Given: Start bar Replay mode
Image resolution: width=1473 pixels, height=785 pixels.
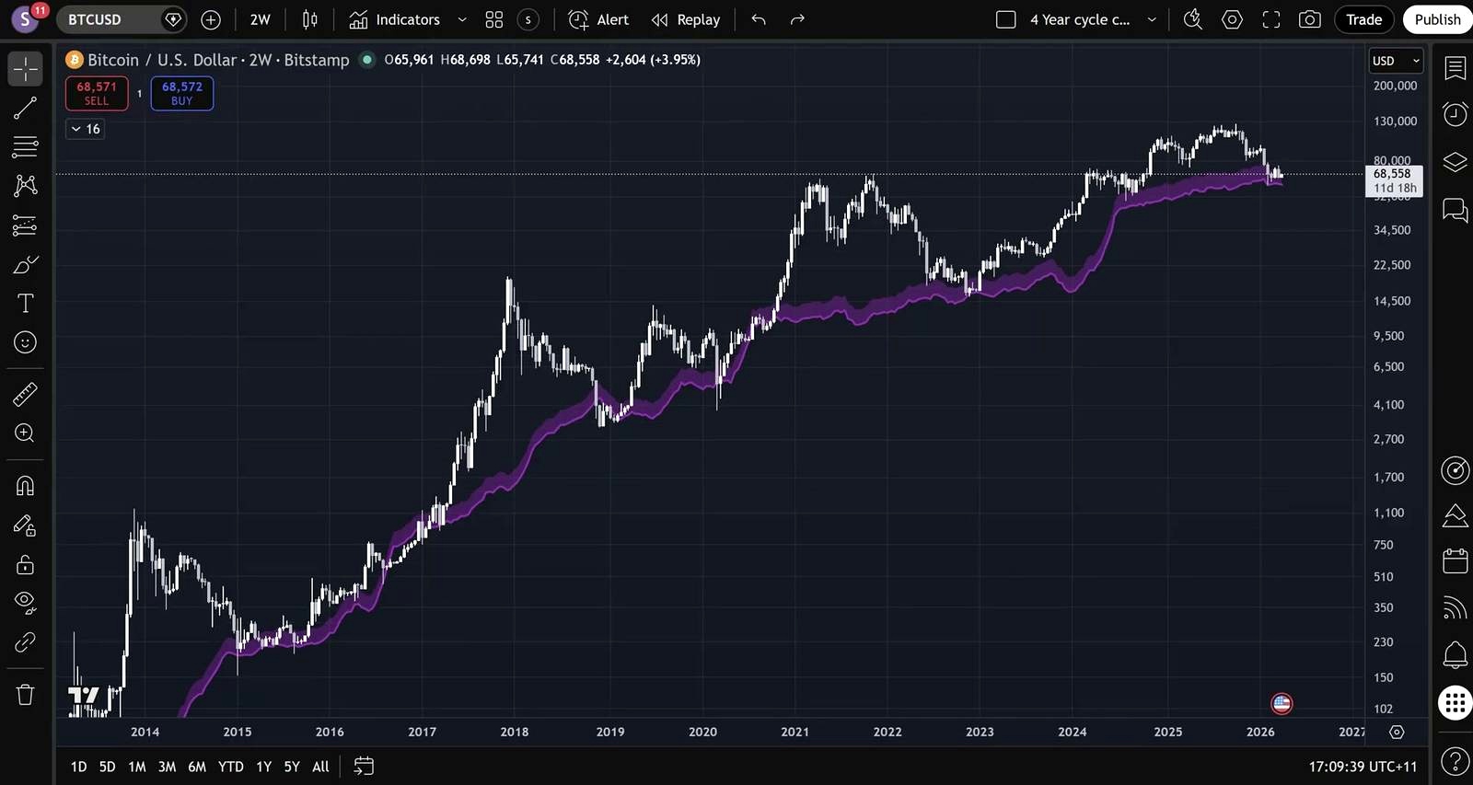Looking at the screenshot, I should click(x=686, y=19).
